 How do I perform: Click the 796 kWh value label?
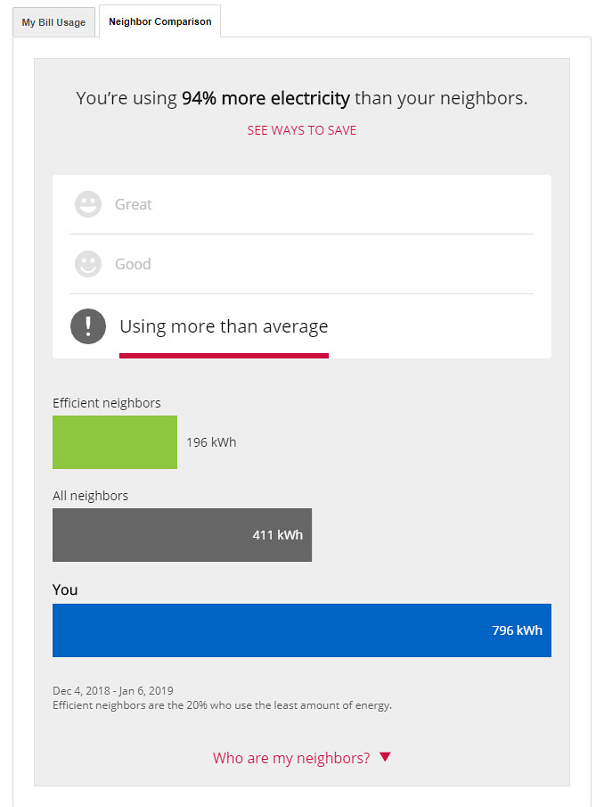click(x=517, y=630)
